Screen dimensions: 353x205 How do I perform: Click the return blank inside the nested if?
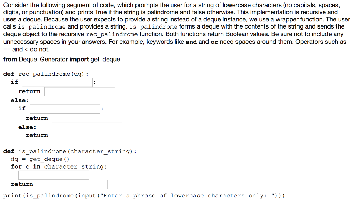point(87,118)
